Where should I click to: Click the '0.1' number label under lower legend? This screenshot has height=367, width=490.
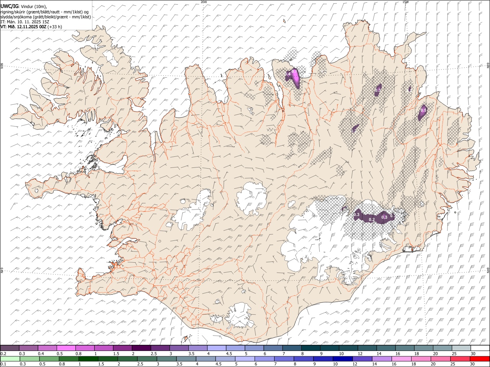[3, 364]
